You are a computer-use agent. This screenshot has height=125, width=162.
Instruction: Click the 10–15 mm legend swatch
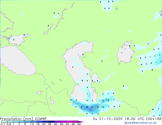tap(34, 122)
